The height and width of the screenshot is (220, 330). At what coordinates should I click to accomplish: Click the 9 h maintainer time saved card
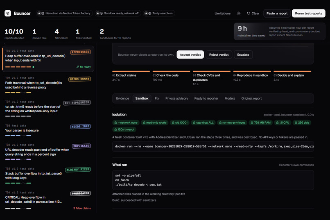[x=280, y=32]
